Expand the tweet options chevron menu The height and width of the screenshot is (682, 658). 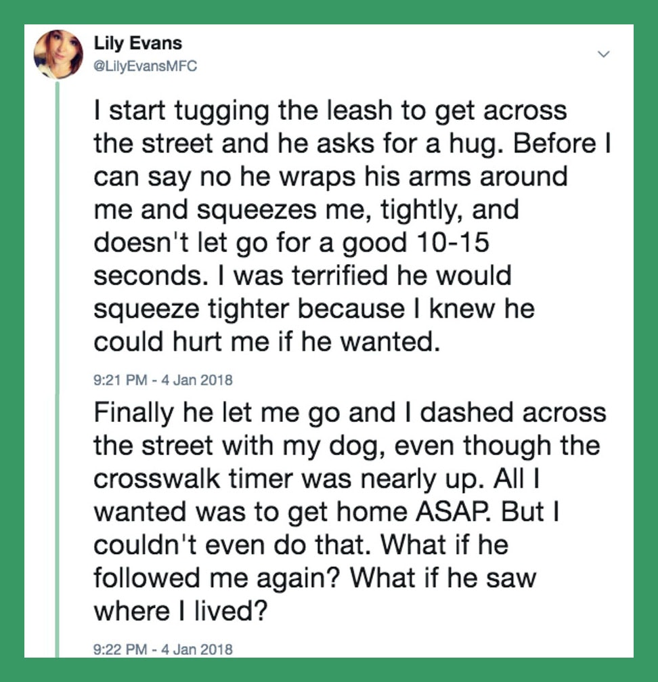tap(605, 54)
